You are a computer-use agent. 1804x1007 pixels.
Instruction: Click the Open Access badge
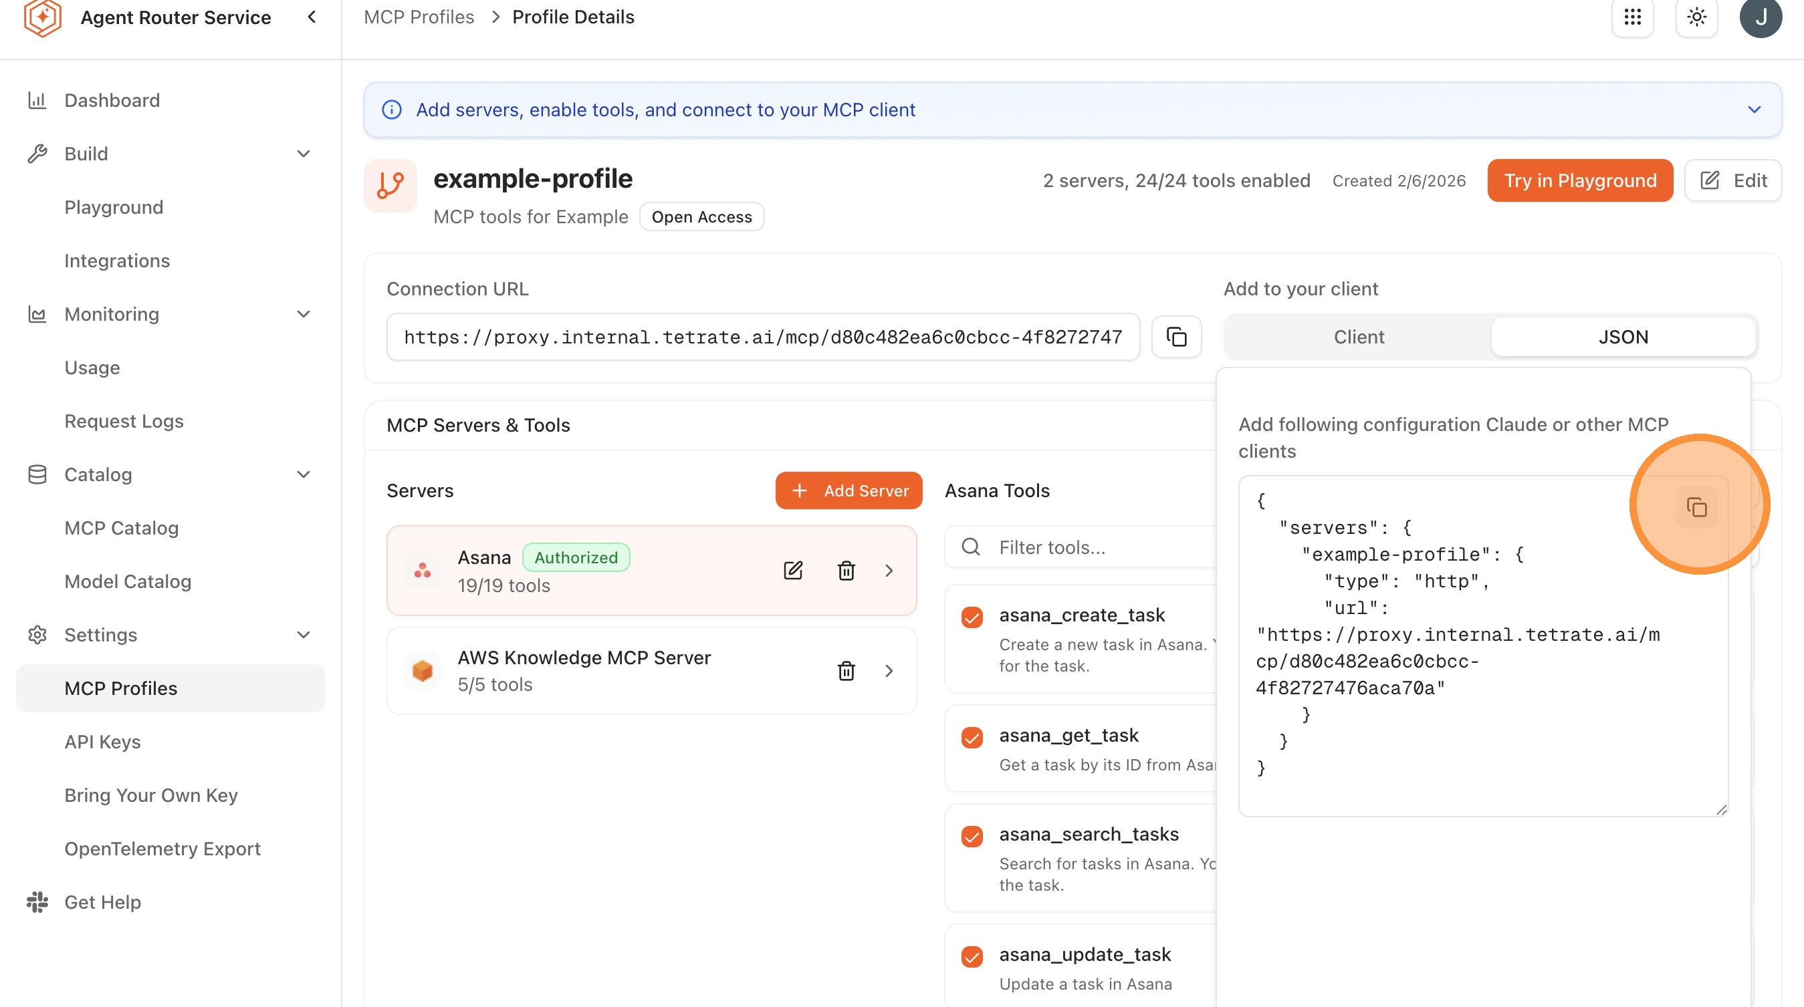[701, 217]
